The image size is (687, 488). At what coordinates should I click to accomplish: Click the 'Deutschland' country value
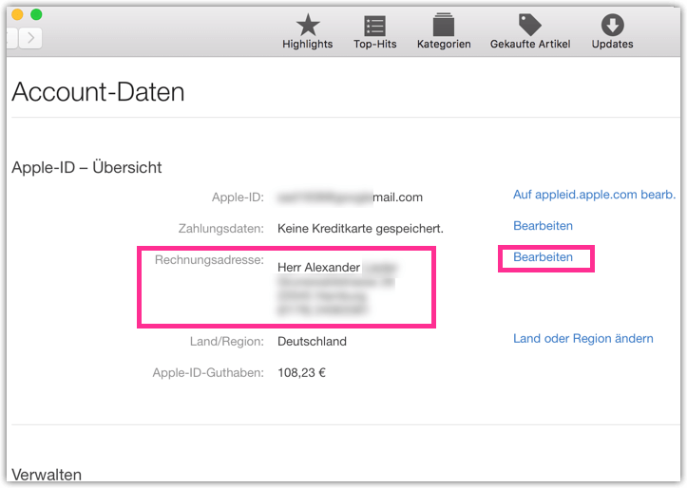[x=312, y=342]
